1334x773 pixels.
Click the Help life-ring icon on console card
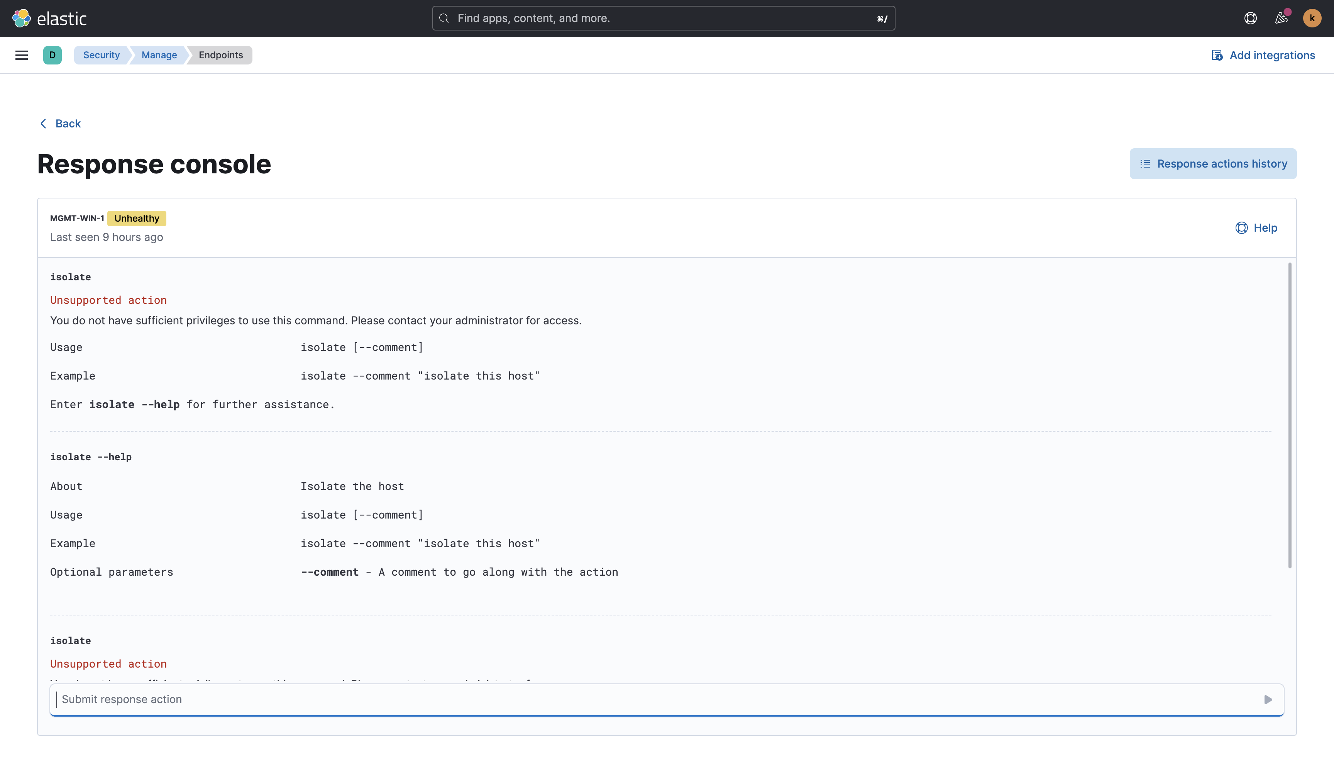point(1243,228)
